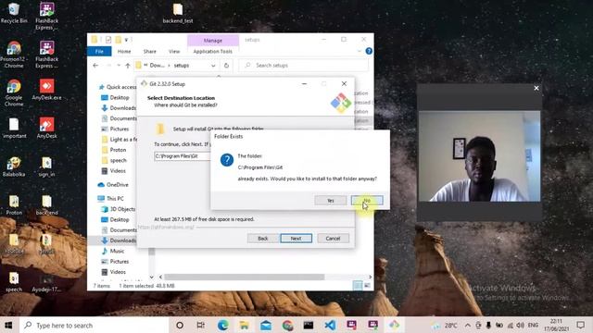Close the webcam overlay window
Screen dimensions: 593x333
coord(536,88)
